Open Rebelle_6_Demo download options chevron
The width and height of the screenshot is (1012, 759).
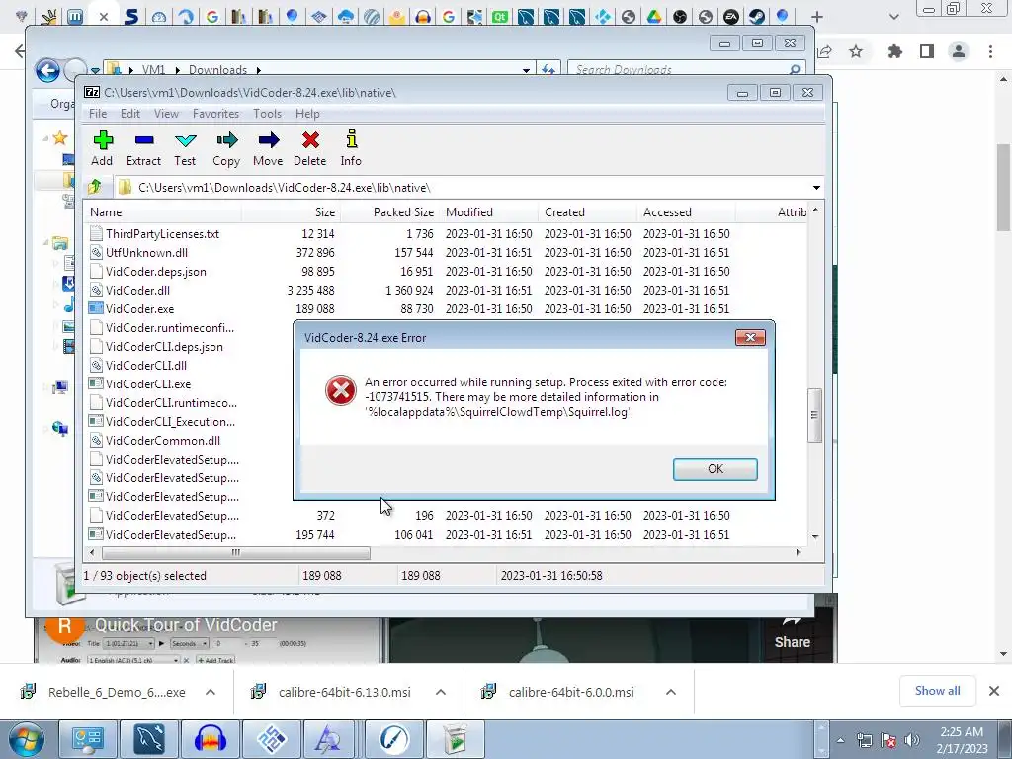click(211, 692)
